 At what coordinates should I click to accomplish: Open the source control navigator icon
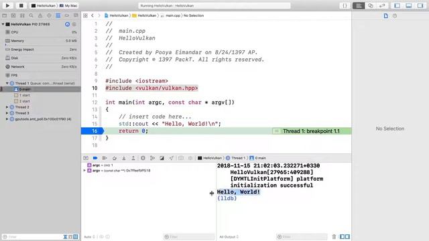tap(13, 15)
